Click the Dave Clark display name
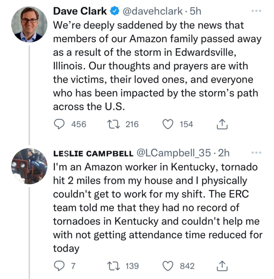The width and height of the screenshot is (274, 279). tap(80, 11)
